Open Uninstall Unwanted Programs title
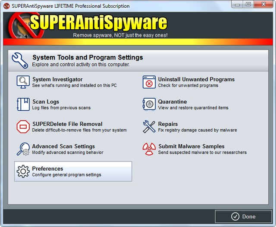 (x=196, y=79)
